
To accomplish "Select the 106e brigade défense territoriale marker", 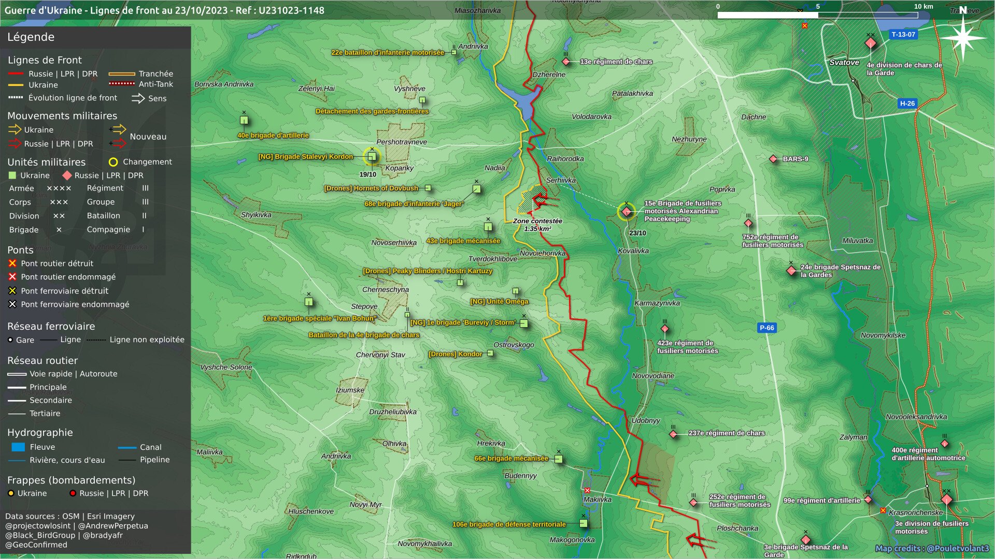I will coord(583,523).
